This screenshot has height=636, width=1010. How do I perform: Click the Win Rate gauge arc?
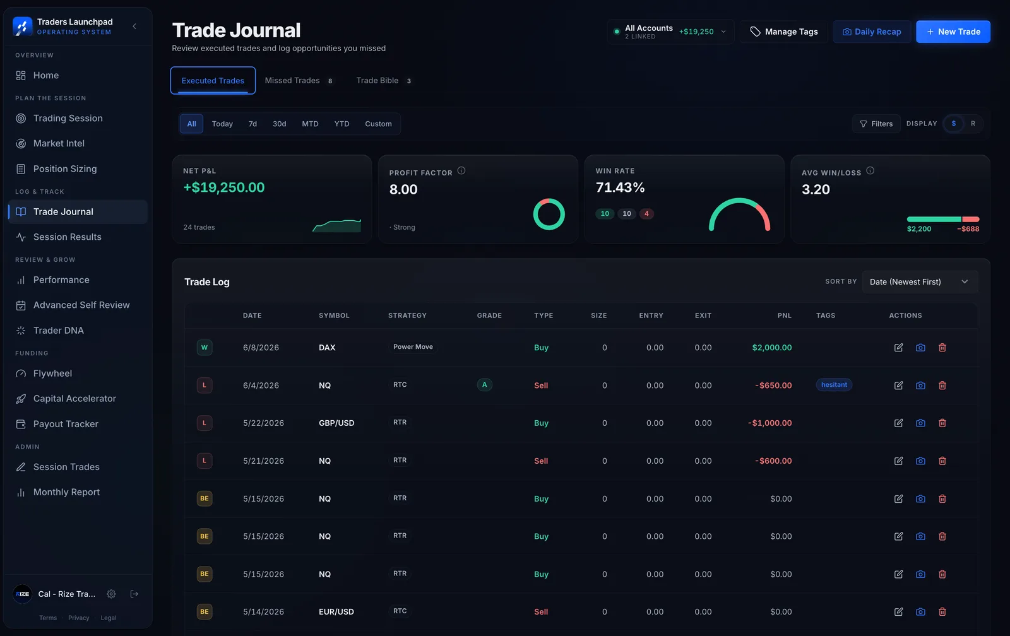(x=740, y=215)
